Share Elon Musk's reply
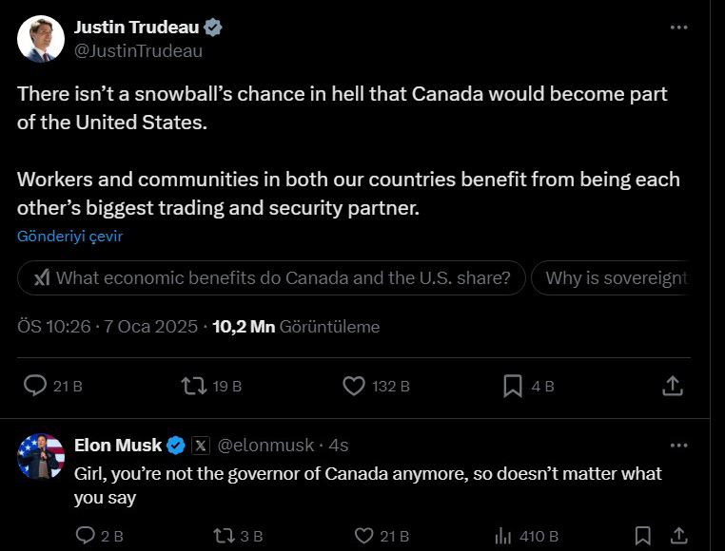Screen dimensions: 725x551 (678, 536)
